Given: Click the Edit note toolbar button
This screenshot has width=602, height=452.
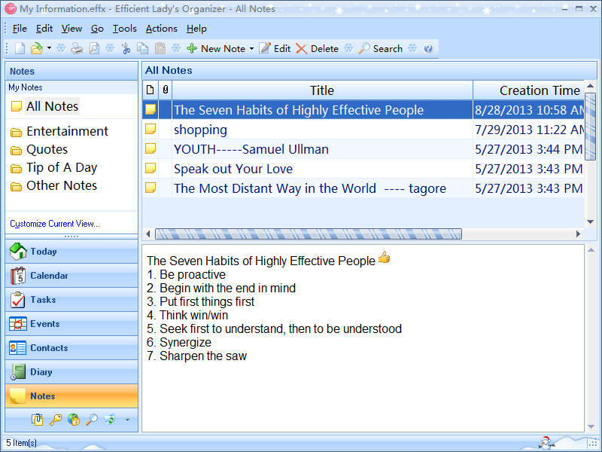Looking at the screenshot, I should 275,48.
